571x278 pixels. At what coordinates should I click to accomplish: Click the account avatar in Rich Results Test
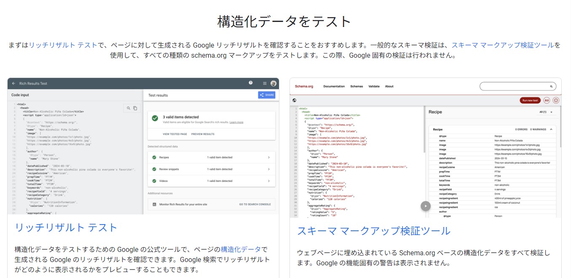coord(273,83)
